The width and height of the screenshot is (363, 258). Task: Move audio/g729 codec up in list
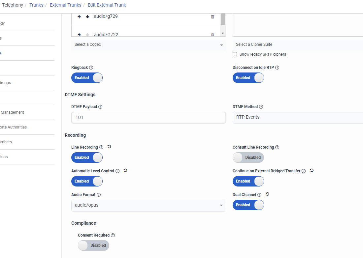79,17
